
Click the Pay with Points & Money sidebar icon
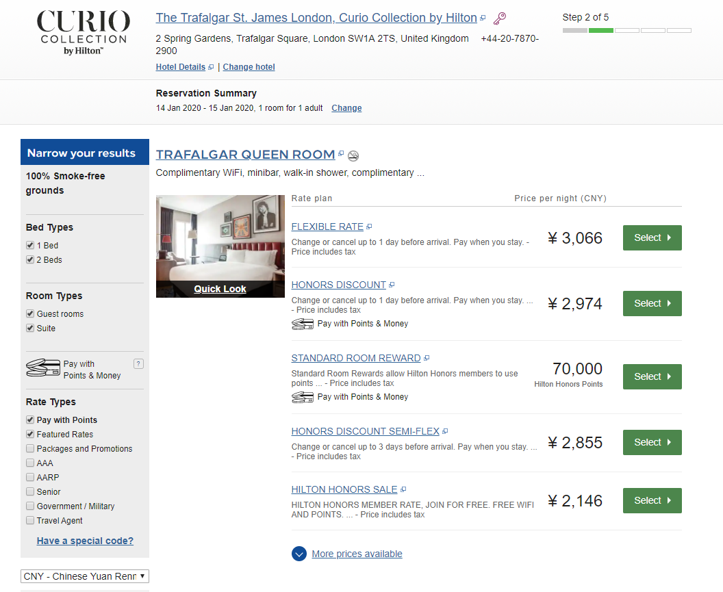43,368
